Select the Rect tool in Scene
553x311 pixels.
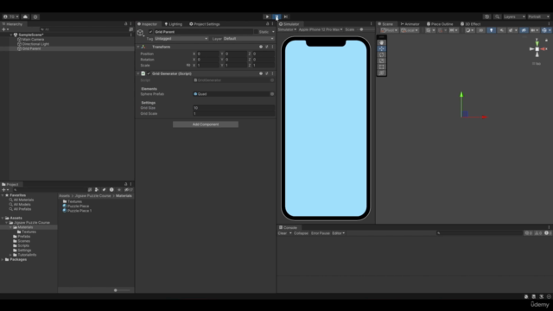[x=382, y=67]
